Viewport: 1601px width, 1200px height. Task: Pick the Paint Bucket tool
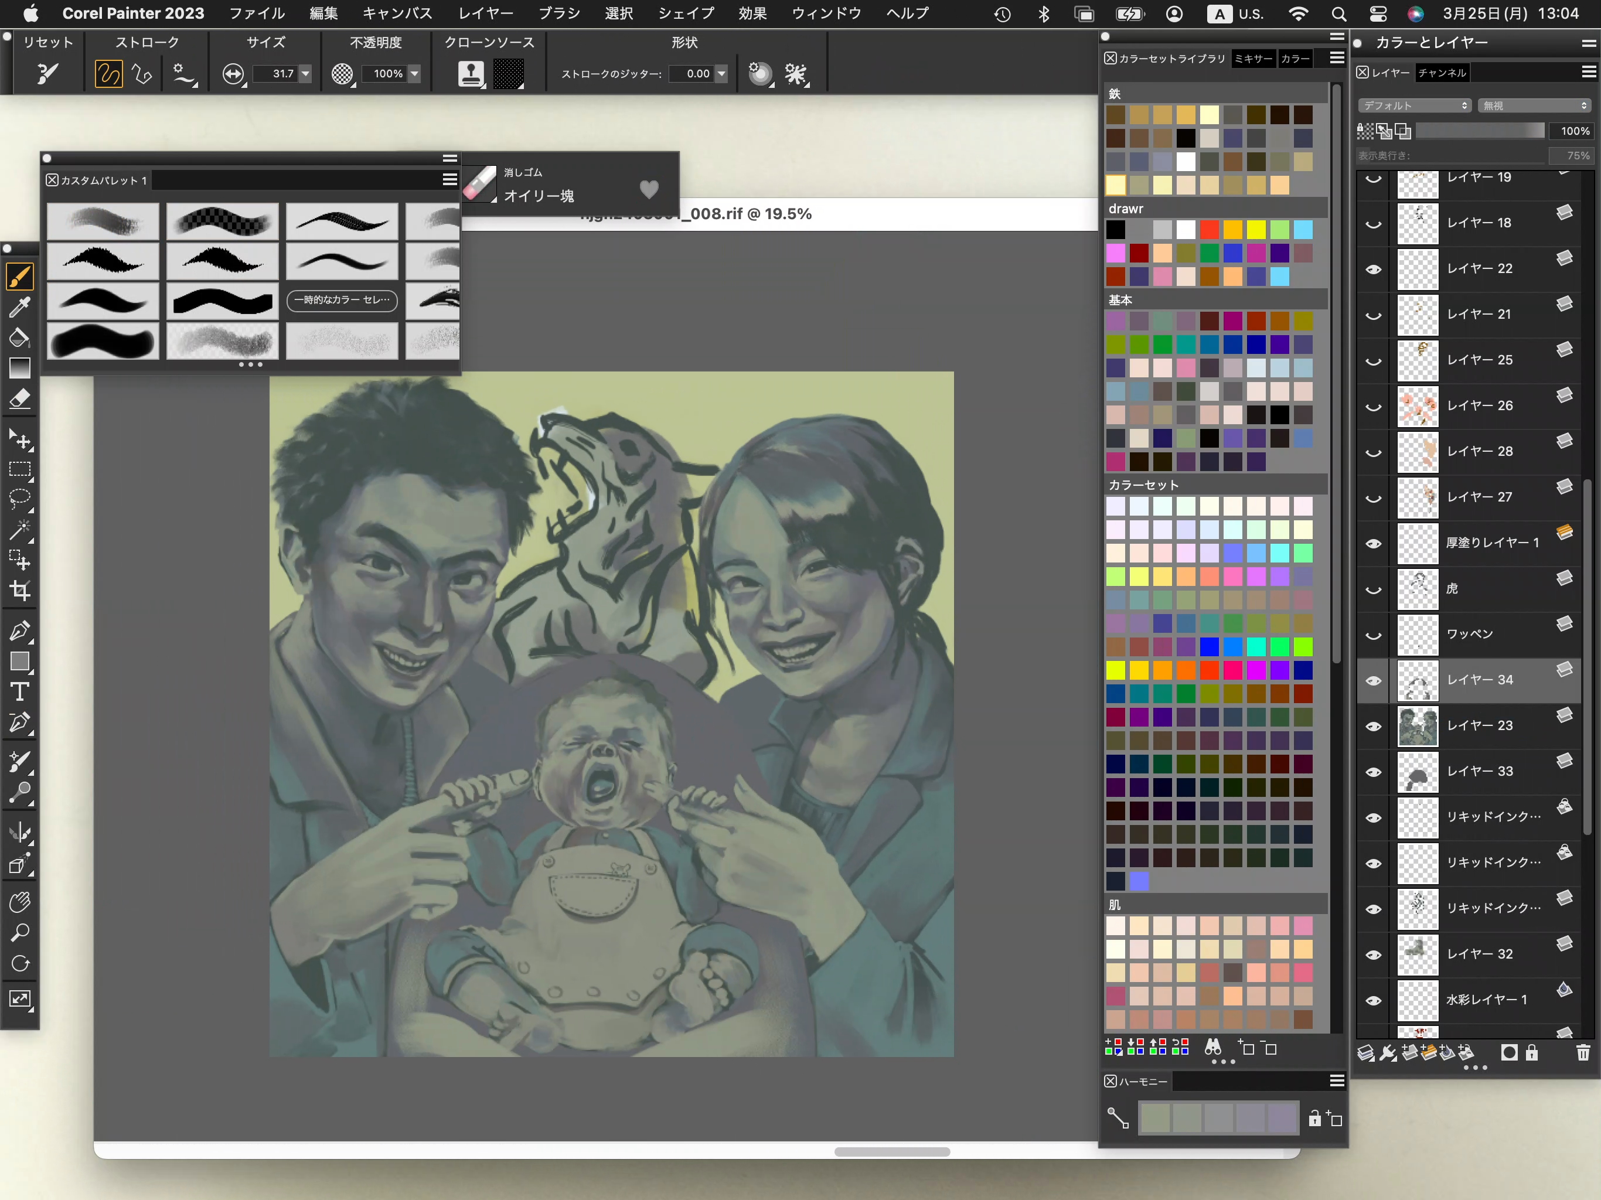[19, 337]
